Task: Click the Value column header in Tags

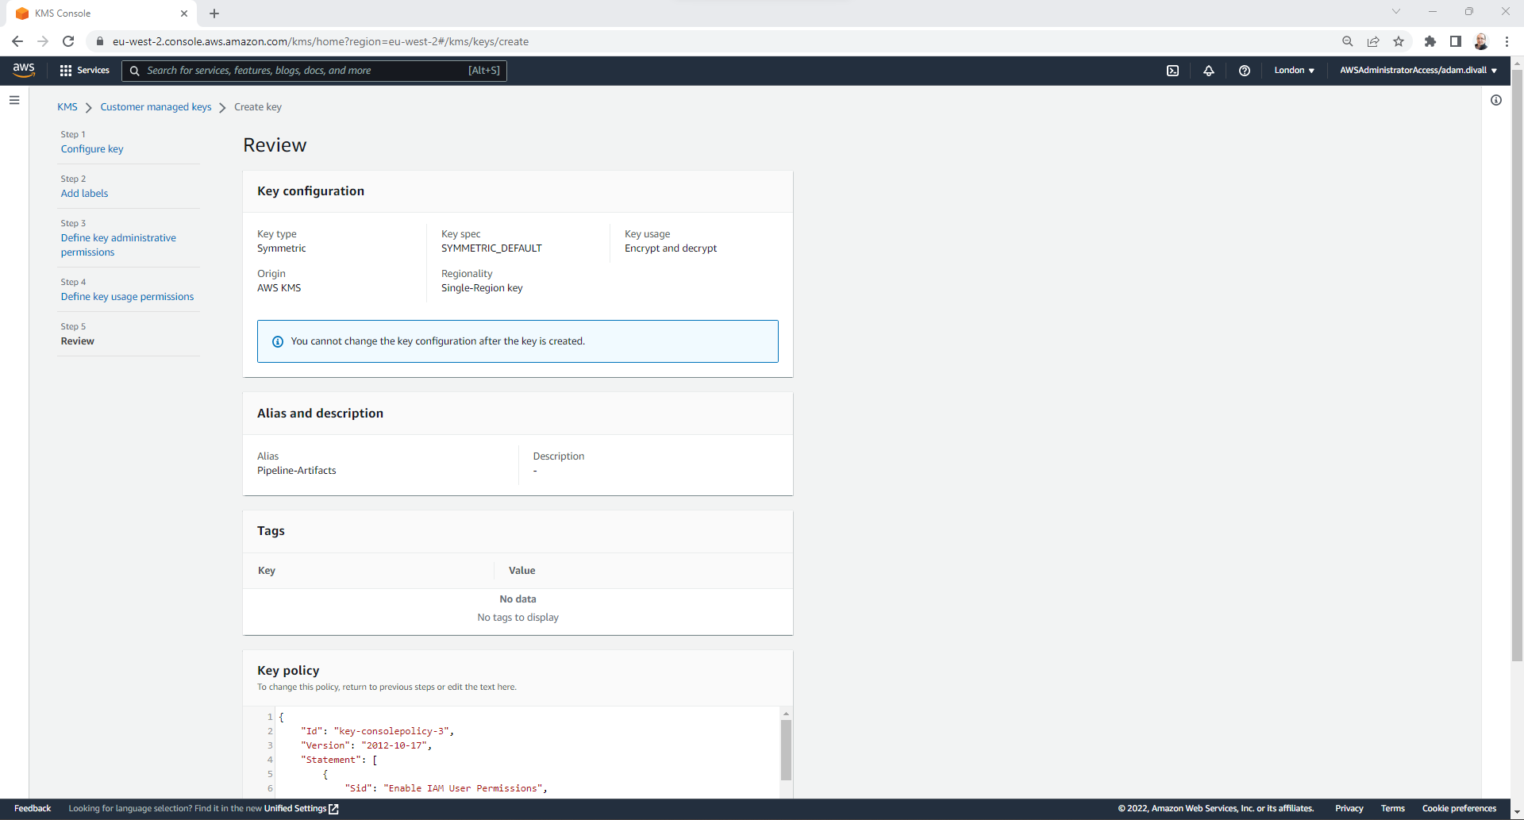Action: click(x=521, y=571)
